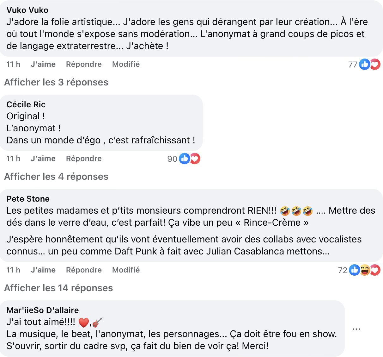Click J'aime under Cécile Ric's comment
383x357 pixels.
pos(43,159)
